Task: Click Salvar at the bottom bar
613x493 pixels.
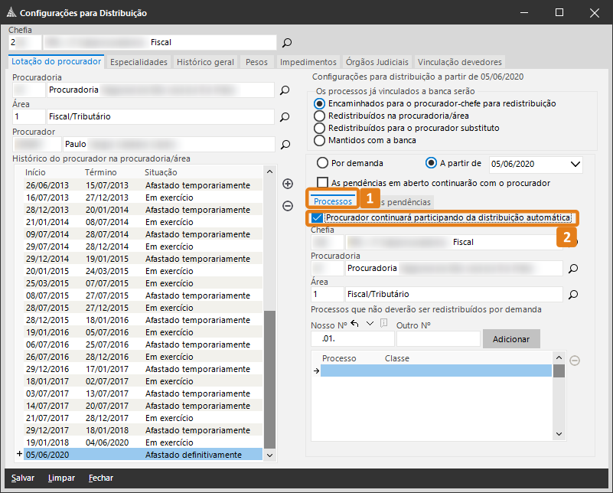Action: [22, 478]
